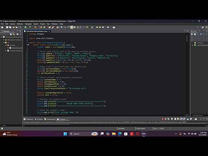Screen dimensions: 208x156
Task: Click the New Java Class toolbar icon
Action: 44,27
